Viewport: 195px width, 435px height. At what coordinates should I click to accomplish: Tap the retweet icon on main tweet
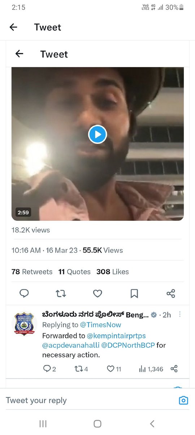[61, 293]
